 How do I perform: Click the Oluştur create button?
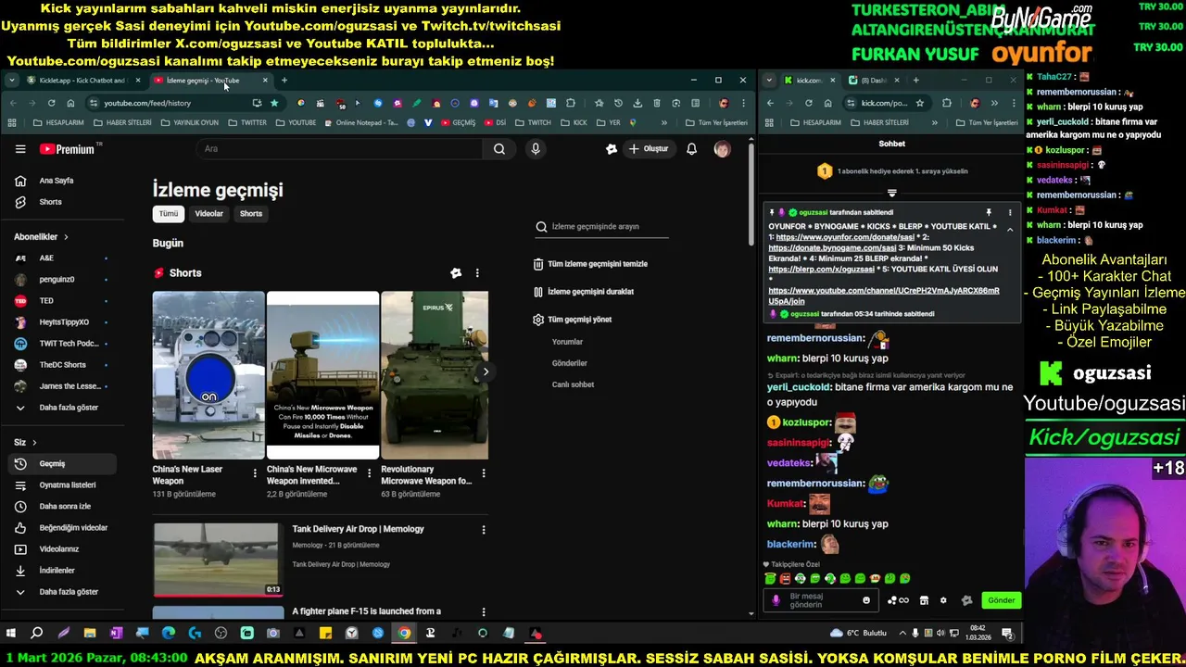point(649,149)
